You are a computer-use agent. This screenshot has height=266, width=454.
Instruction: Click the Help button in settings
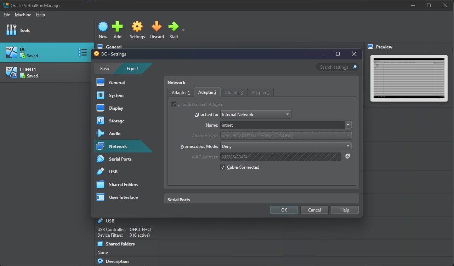pyautogui.click(x=345, y=210)
